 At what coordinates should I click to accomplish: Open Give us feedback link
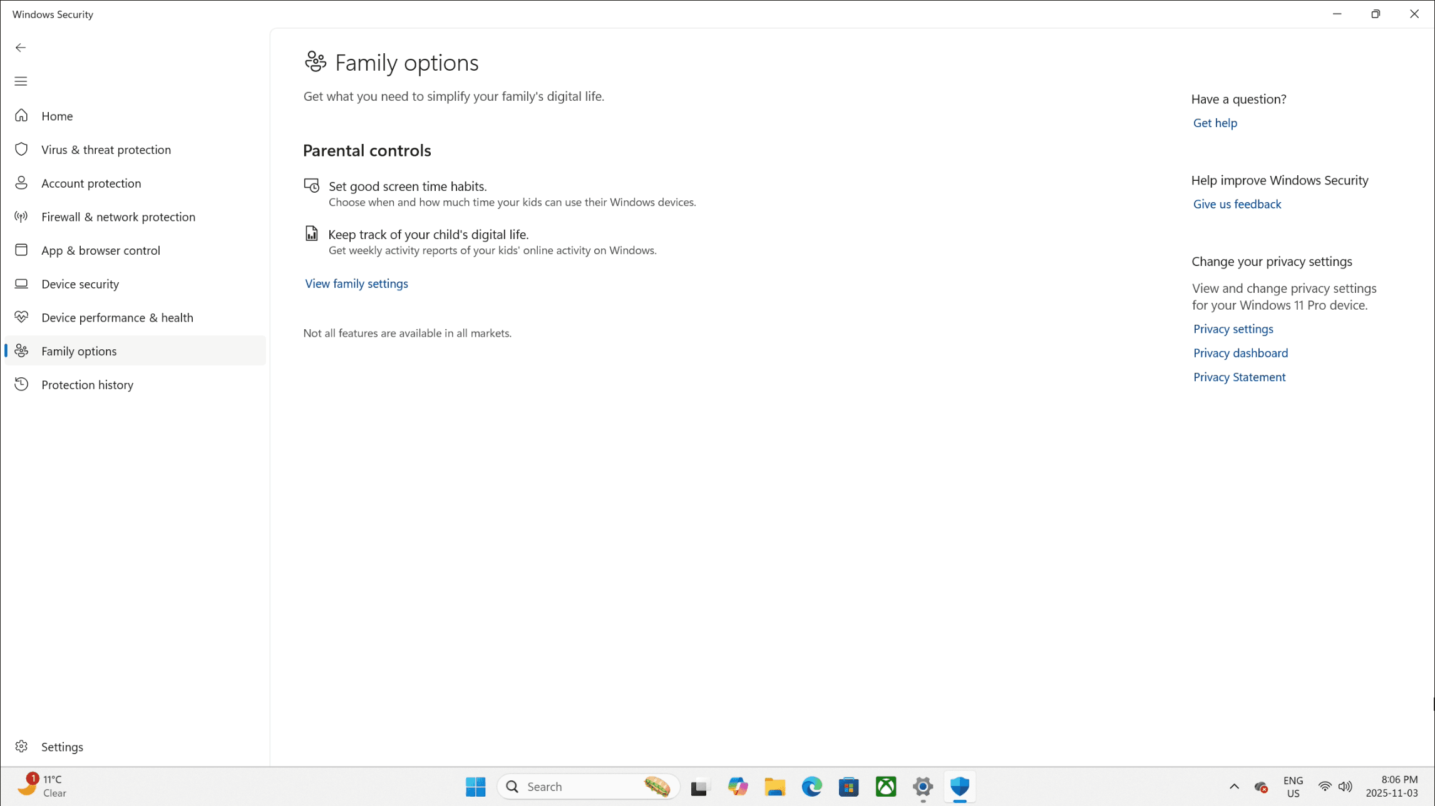pyautogui.click(x=1237, y=204)
